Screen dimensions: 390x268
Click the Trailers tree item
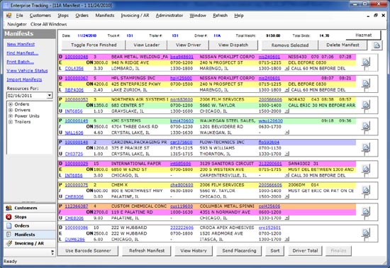tap(23, 122)
